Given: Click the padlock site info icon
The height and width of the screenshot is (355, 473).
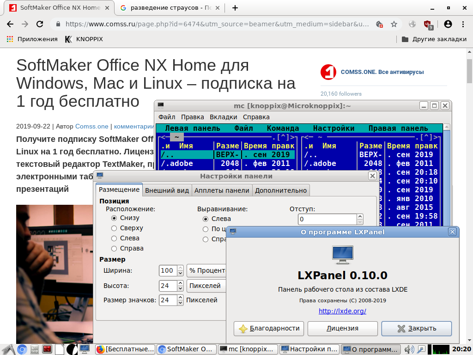Looking at the screenshot, I should 58,24.
